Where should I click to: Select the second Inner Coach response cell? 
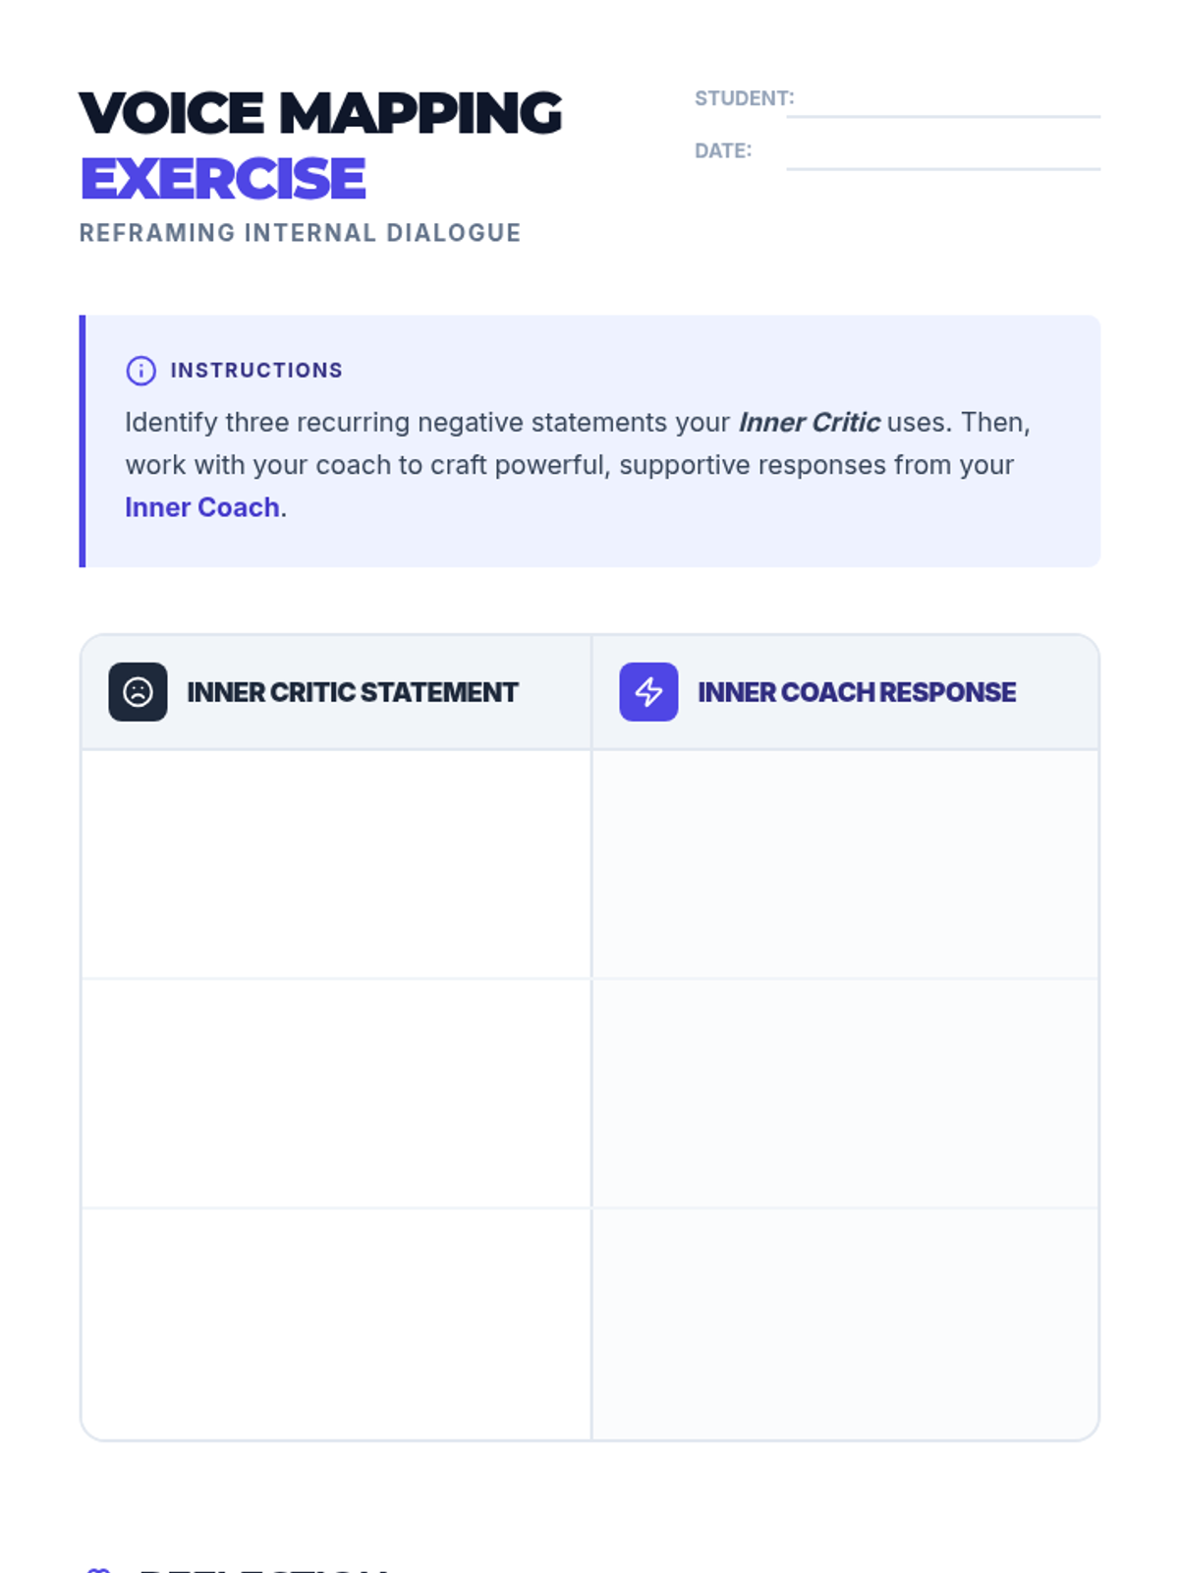tap(845, 1093)
